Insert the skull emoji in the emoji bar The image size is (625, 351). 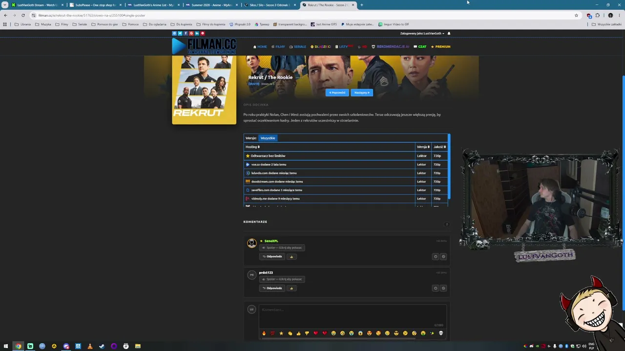pos(441,333)
